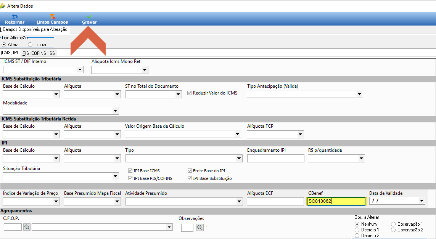This screenshot has width=436, height=239.
Task: Open the Data de Validade date dropdown
Action: [422, 201]
